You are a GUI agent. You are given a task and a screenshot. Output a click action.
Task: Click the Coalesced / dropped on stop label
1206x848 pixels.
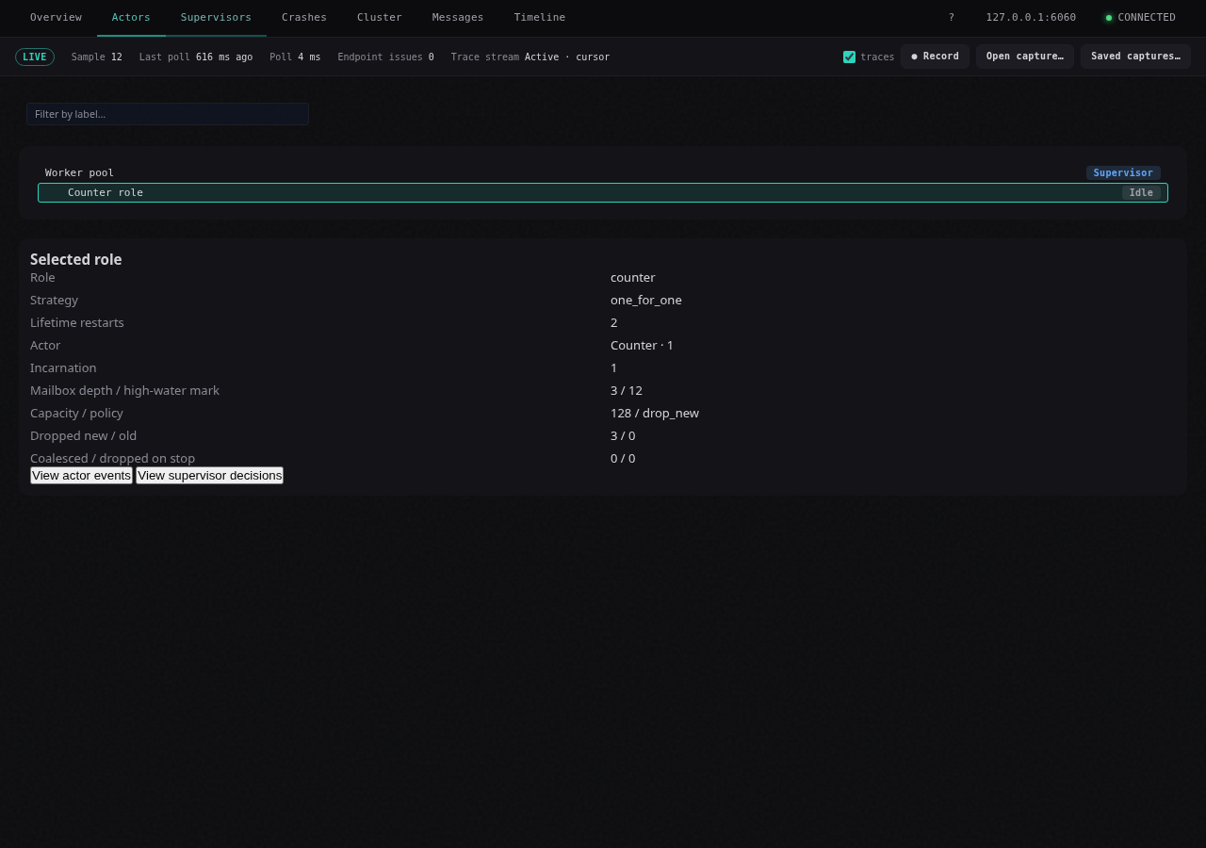(x=112, y=459)
